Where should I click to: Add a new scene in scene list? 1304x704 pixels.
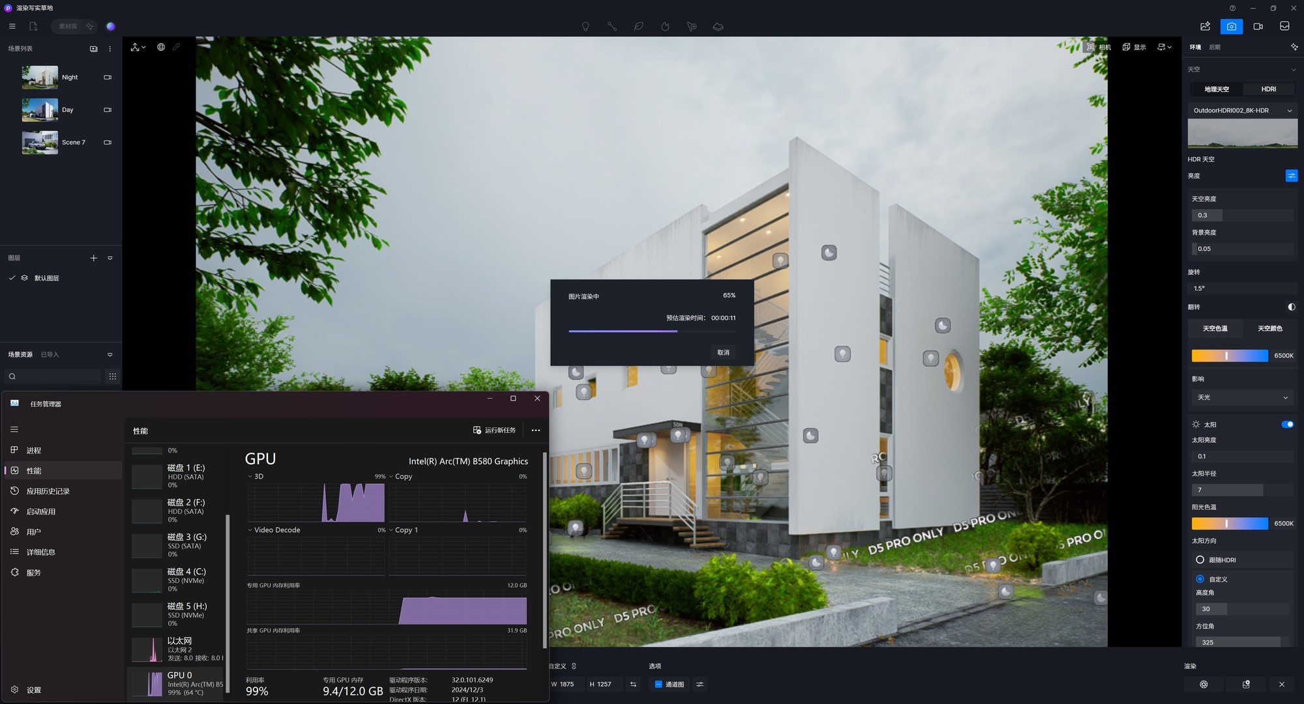pos(93,49)
